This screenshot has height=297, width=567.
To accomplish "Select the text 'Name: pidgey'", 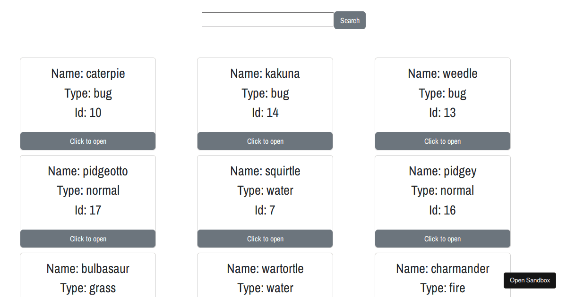I will point(443,171).
